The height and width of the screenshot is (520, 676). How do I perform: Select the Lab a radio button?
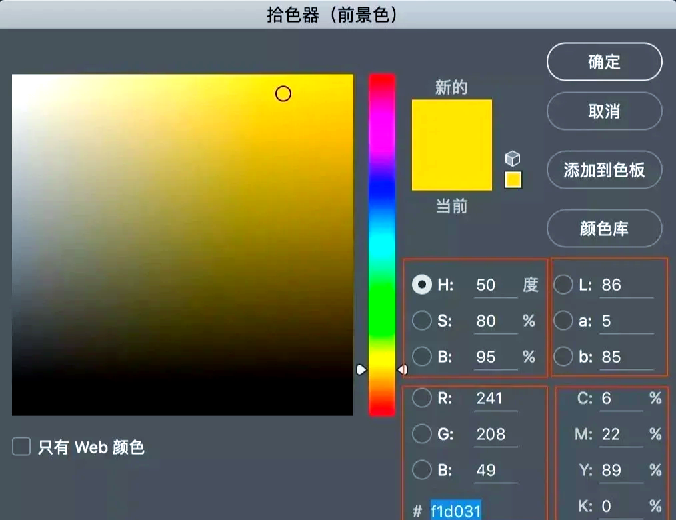pyautogui.click(x=563, y=321)
